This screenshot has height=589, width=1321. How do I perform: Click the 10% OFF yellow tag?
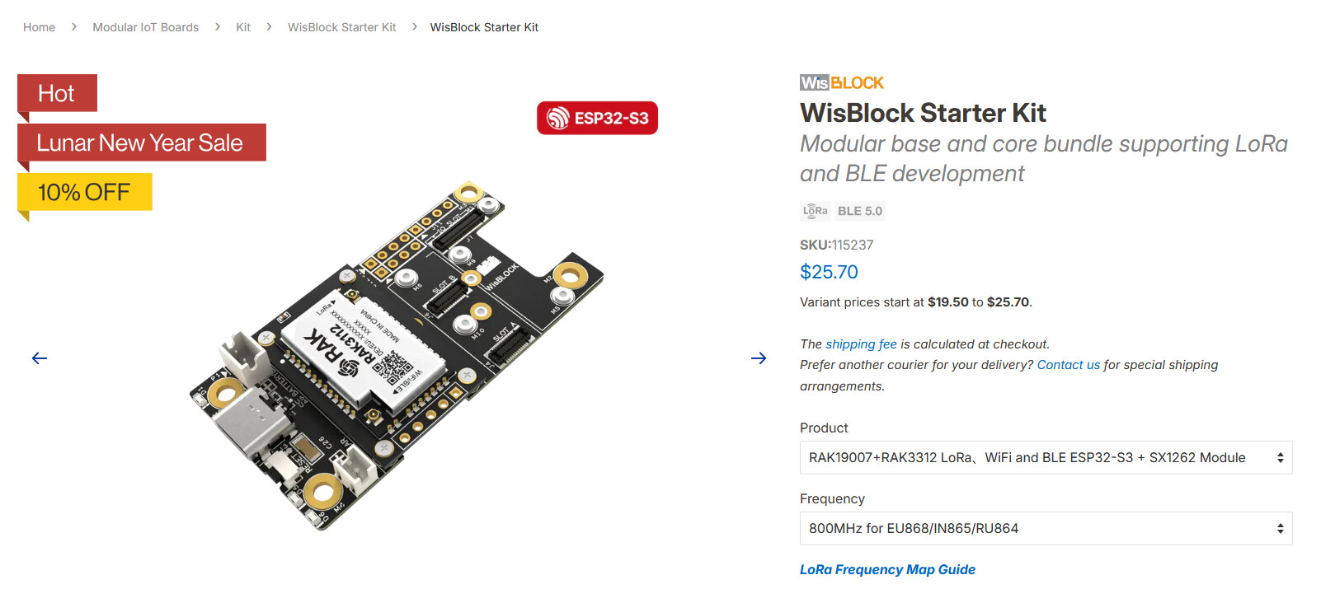(84, 192)
